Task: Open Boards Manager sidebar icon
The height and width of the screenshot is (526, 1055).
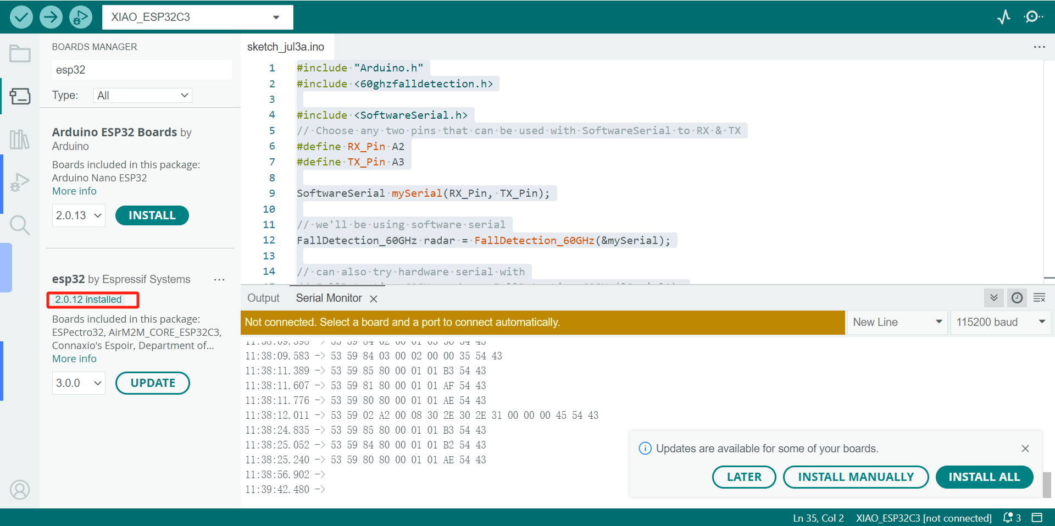Action: (20, 96)
